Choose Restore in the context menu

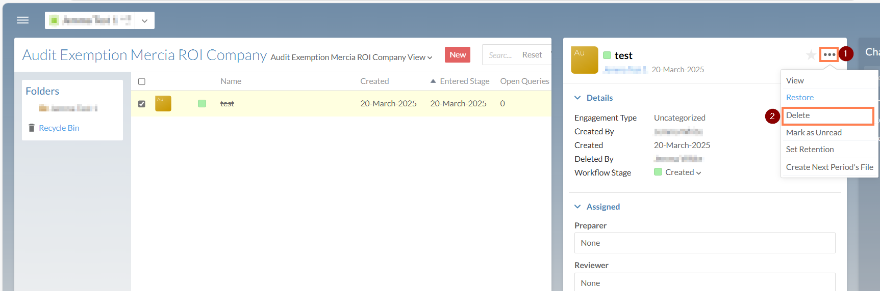click(x=799, y=98)
